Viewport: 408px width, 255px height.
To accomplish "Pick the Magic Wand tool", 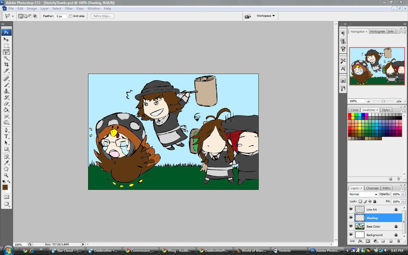I will tap(6, 58).
